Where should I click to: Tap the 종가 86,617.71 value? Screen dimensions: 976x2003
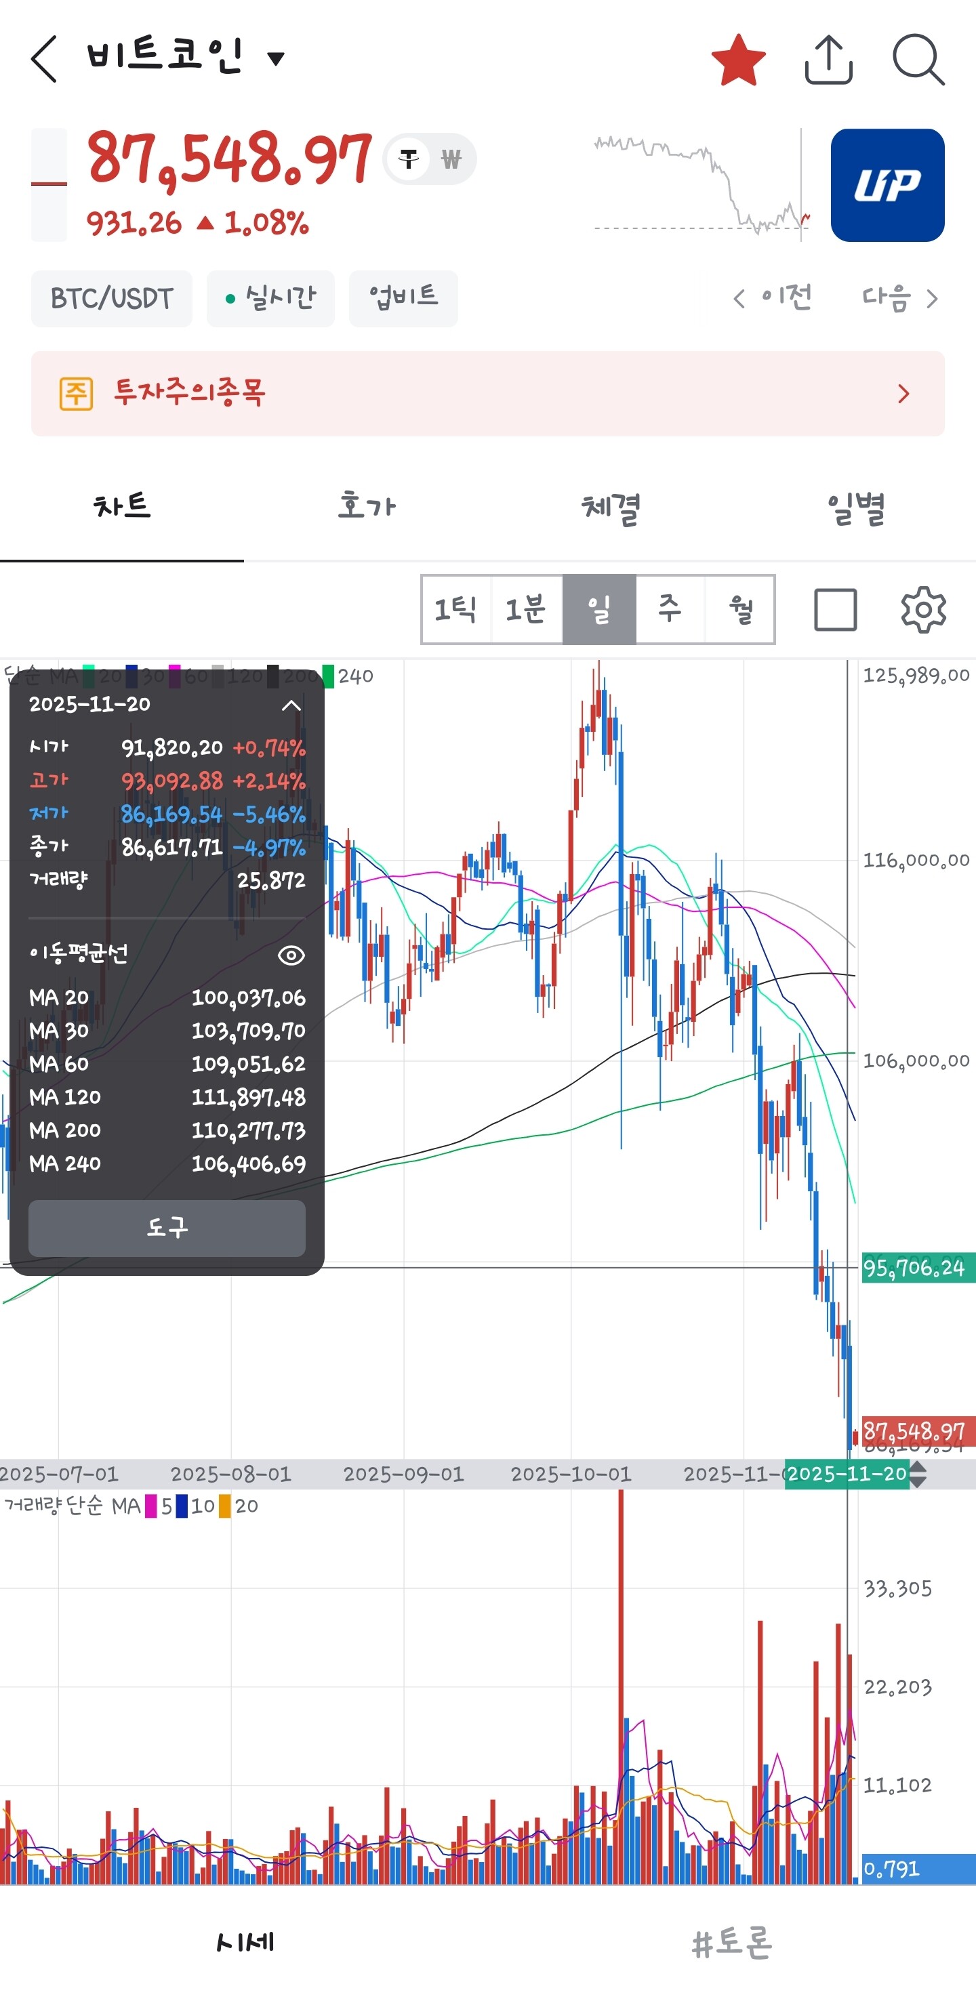tap(172, 847)
